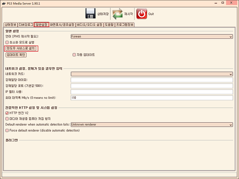Click the Quit label text

point(151,14)
